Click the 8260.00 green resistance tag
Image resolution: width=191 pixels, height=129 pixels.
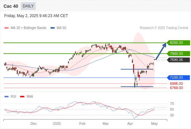point(178,43)
